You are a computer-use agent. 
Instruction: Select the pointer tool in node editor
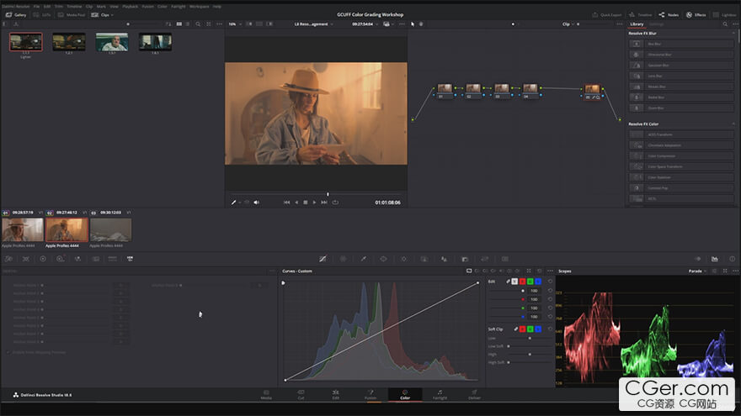coord(413,24)
